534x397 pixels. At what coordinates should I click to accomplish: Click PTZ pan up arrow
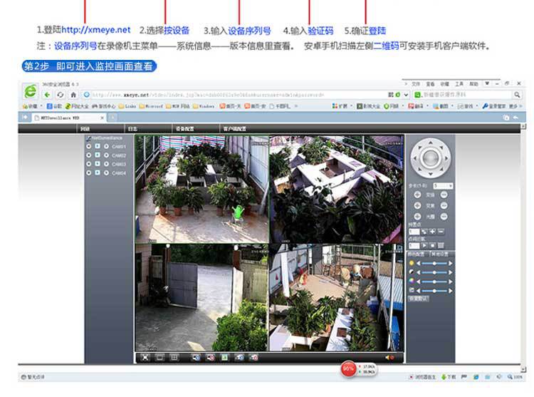(430, 143)
